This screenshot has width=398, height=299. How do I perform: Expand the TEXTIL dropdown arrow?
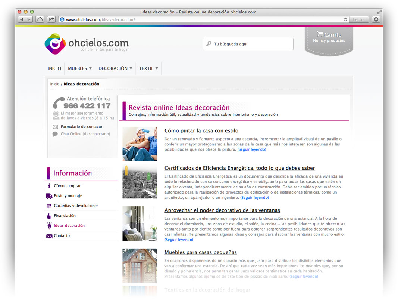click(157, 68)
